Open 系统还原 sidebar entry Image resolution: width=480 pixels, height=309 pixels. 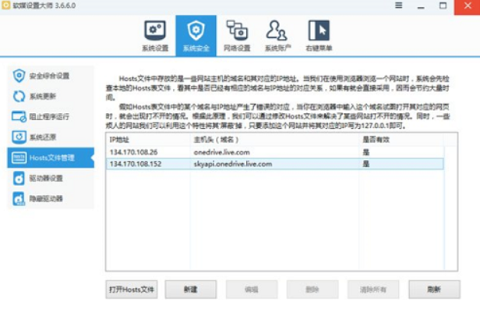click(x=51, y=137)
